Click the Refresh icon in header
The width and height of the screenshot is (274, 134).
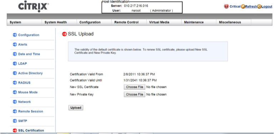(243, 7)
